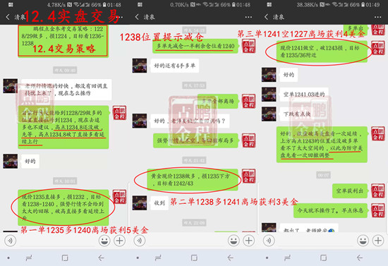Tap user avatar beside '收到' message

click(x=140, y=203)
